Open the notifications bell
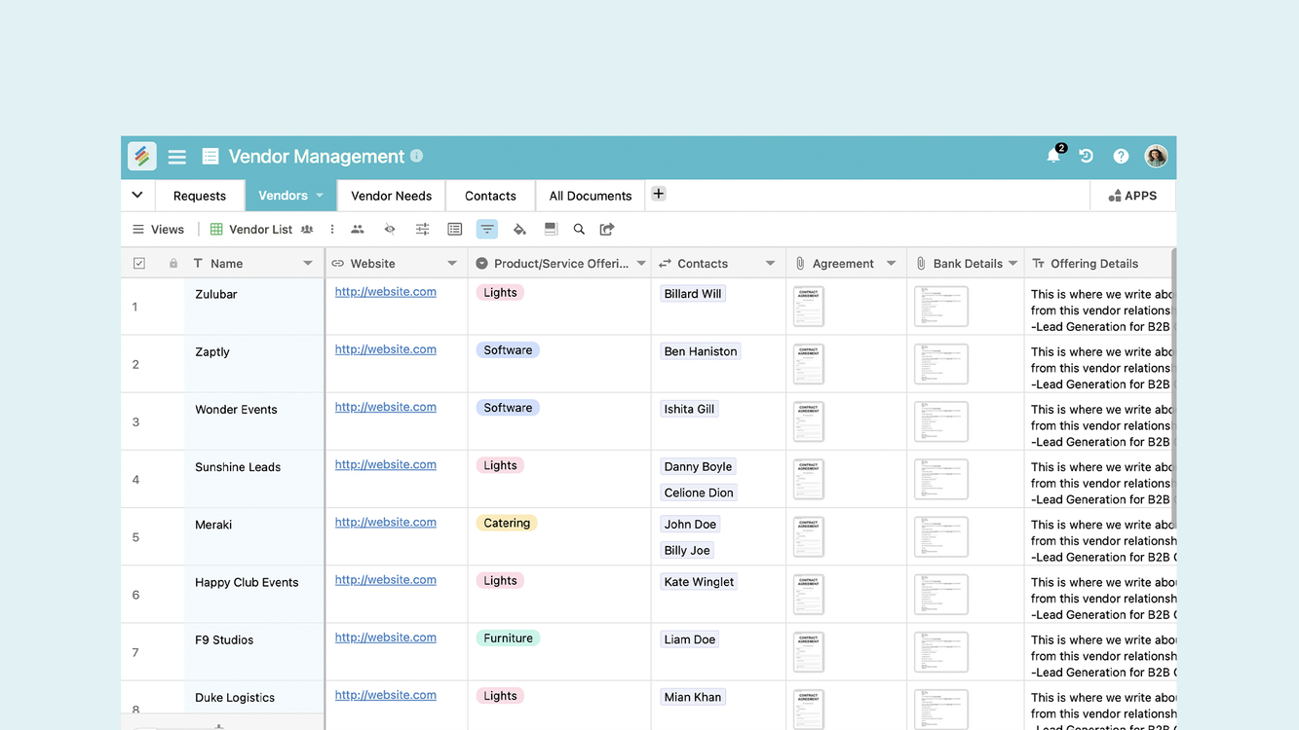Viewport: 1299px width, 730px height. (1053, 157)
